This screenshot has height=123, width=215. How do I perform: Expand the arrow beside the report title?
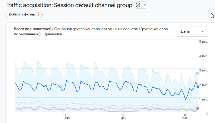coord(145,5)
